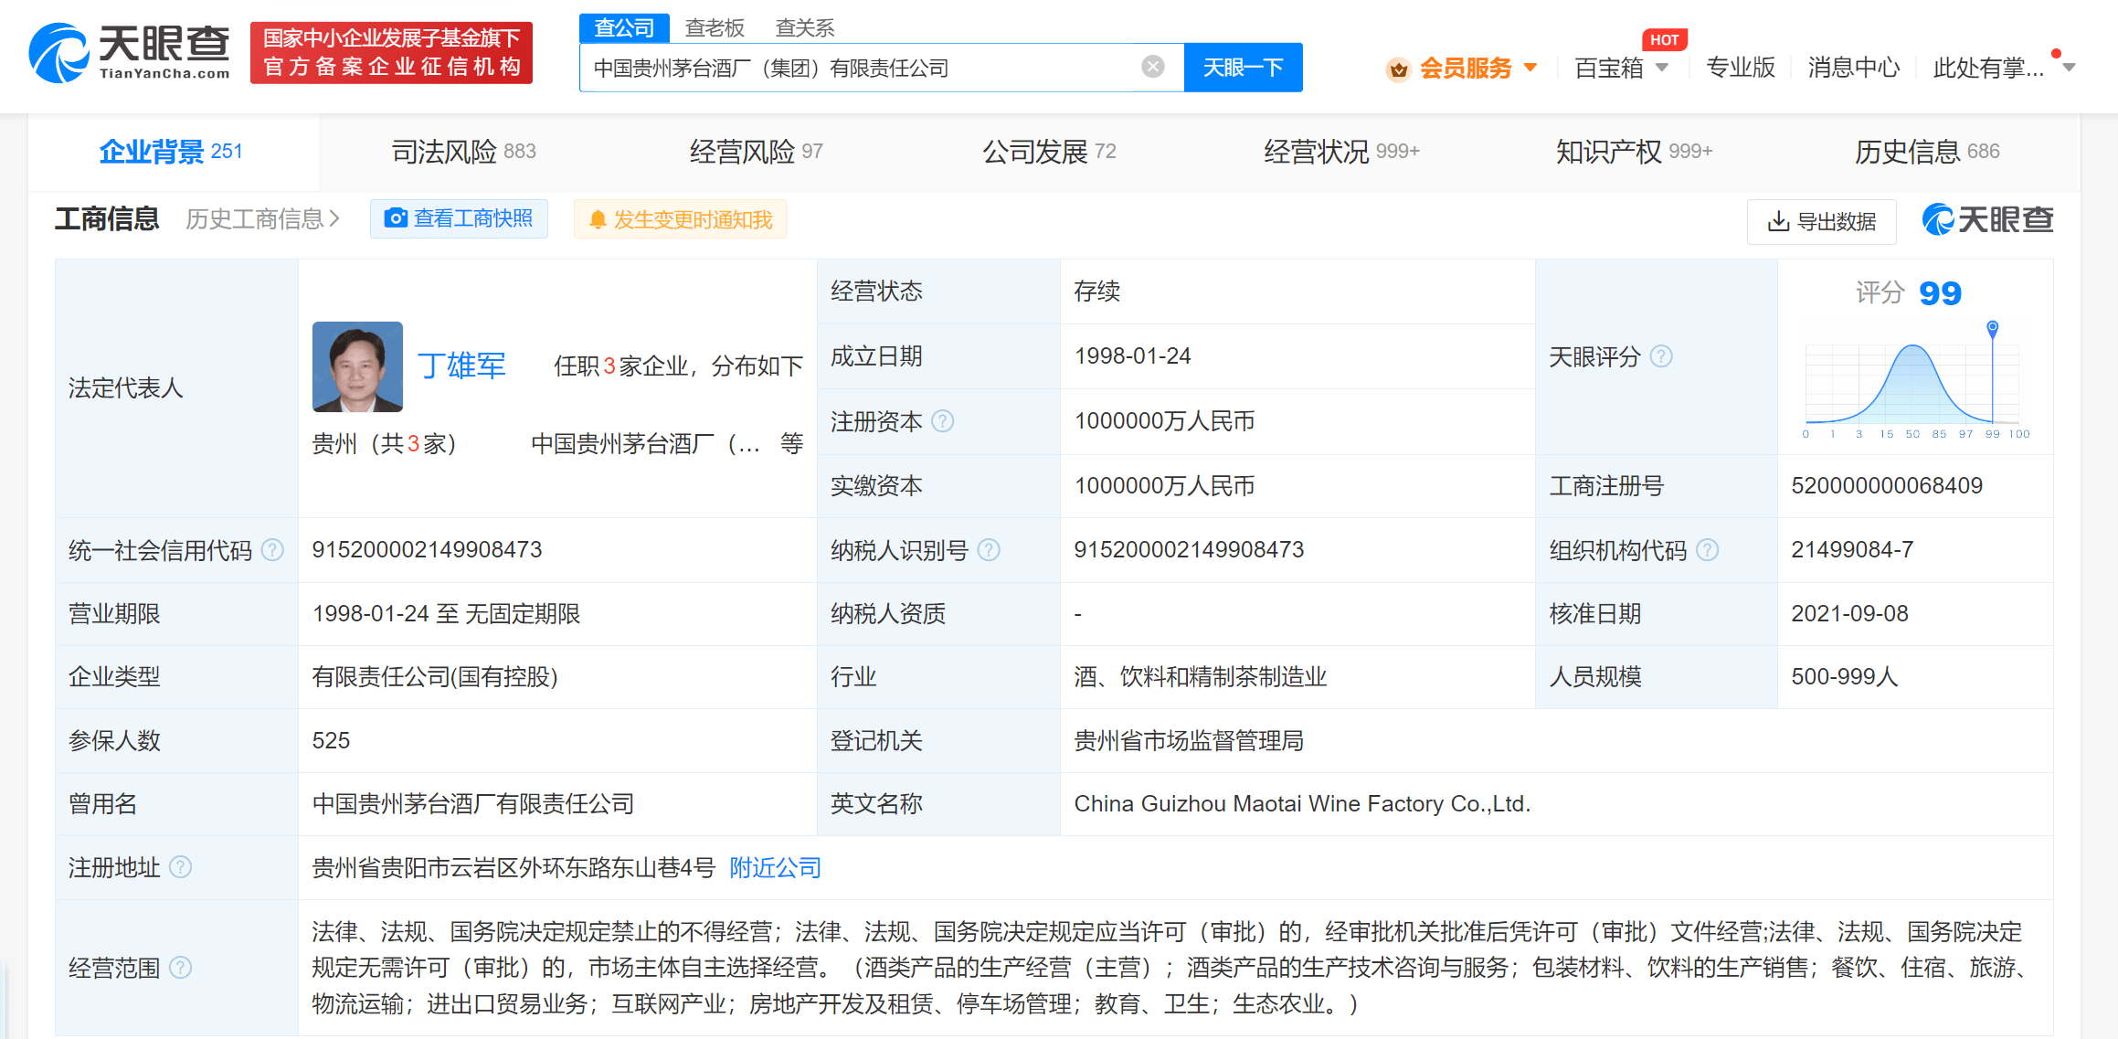
Task: Click the help icon beside 注册地址
Action: tap(181, 867)
